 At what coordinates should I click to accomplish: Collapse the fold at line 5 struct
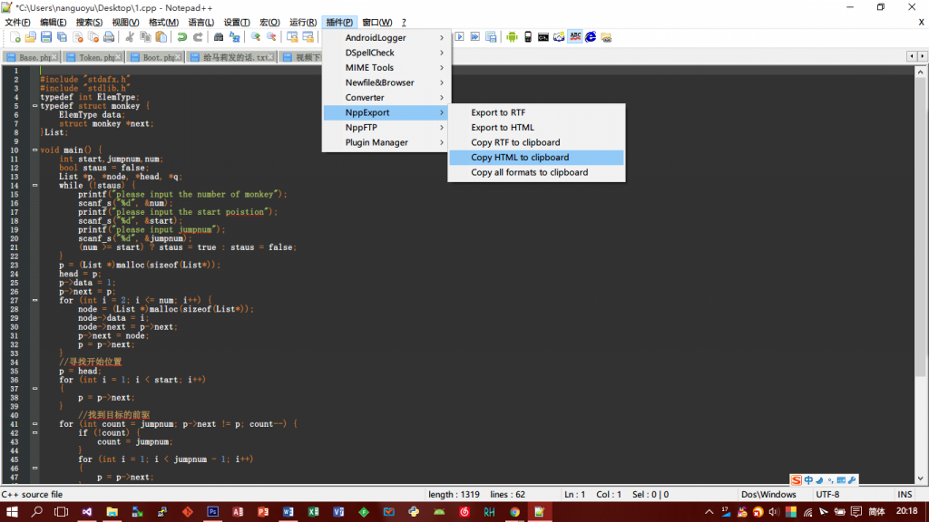click(x=35, y=106)
